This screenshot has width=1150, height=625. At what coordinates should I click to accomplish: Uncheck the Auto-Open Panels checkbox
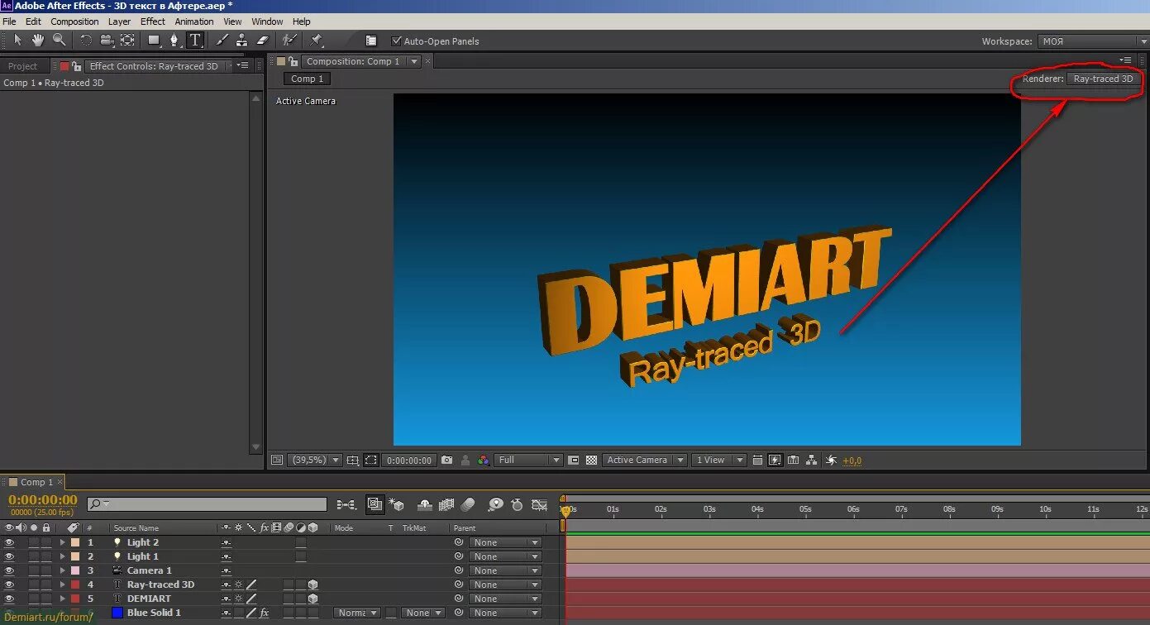tap(397, 41)
